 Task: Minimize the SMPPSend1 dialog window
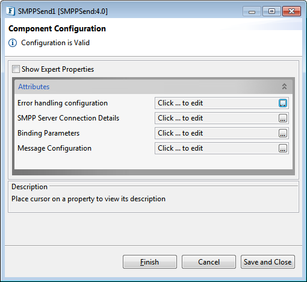(252, 11)
